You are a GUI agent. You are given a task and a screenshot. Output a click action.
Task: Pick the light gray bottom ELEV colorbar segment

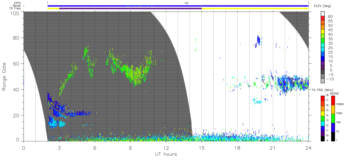pyautogui.click(x=323, y=81)
